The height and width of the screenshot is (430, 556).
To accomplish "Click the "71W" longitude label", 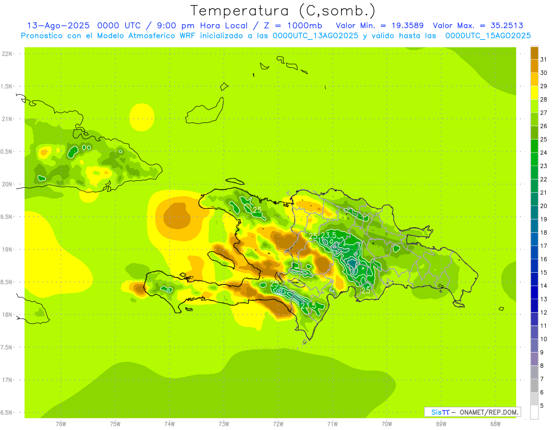I will pos(332,424).
